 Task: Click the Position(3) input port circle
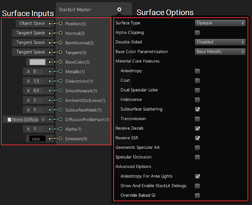[61, 24]
